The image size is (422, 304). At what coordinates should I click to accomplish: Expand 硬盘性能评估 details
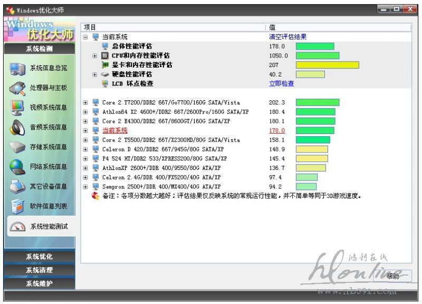tap(94, 74)
